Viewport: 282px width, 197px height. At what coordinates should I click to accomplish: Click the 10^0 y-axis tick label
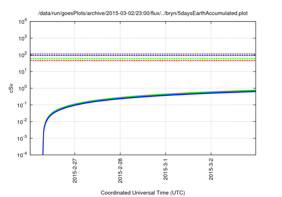tap(23, 88)
